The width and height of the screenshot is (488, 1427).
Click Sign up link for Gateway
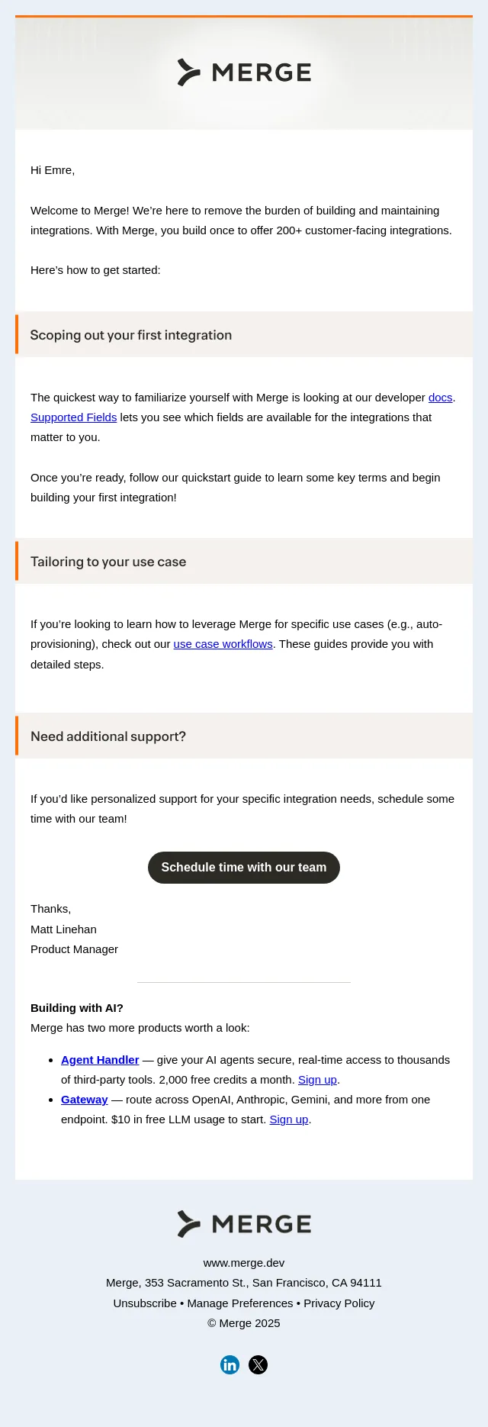[289, 1119]
